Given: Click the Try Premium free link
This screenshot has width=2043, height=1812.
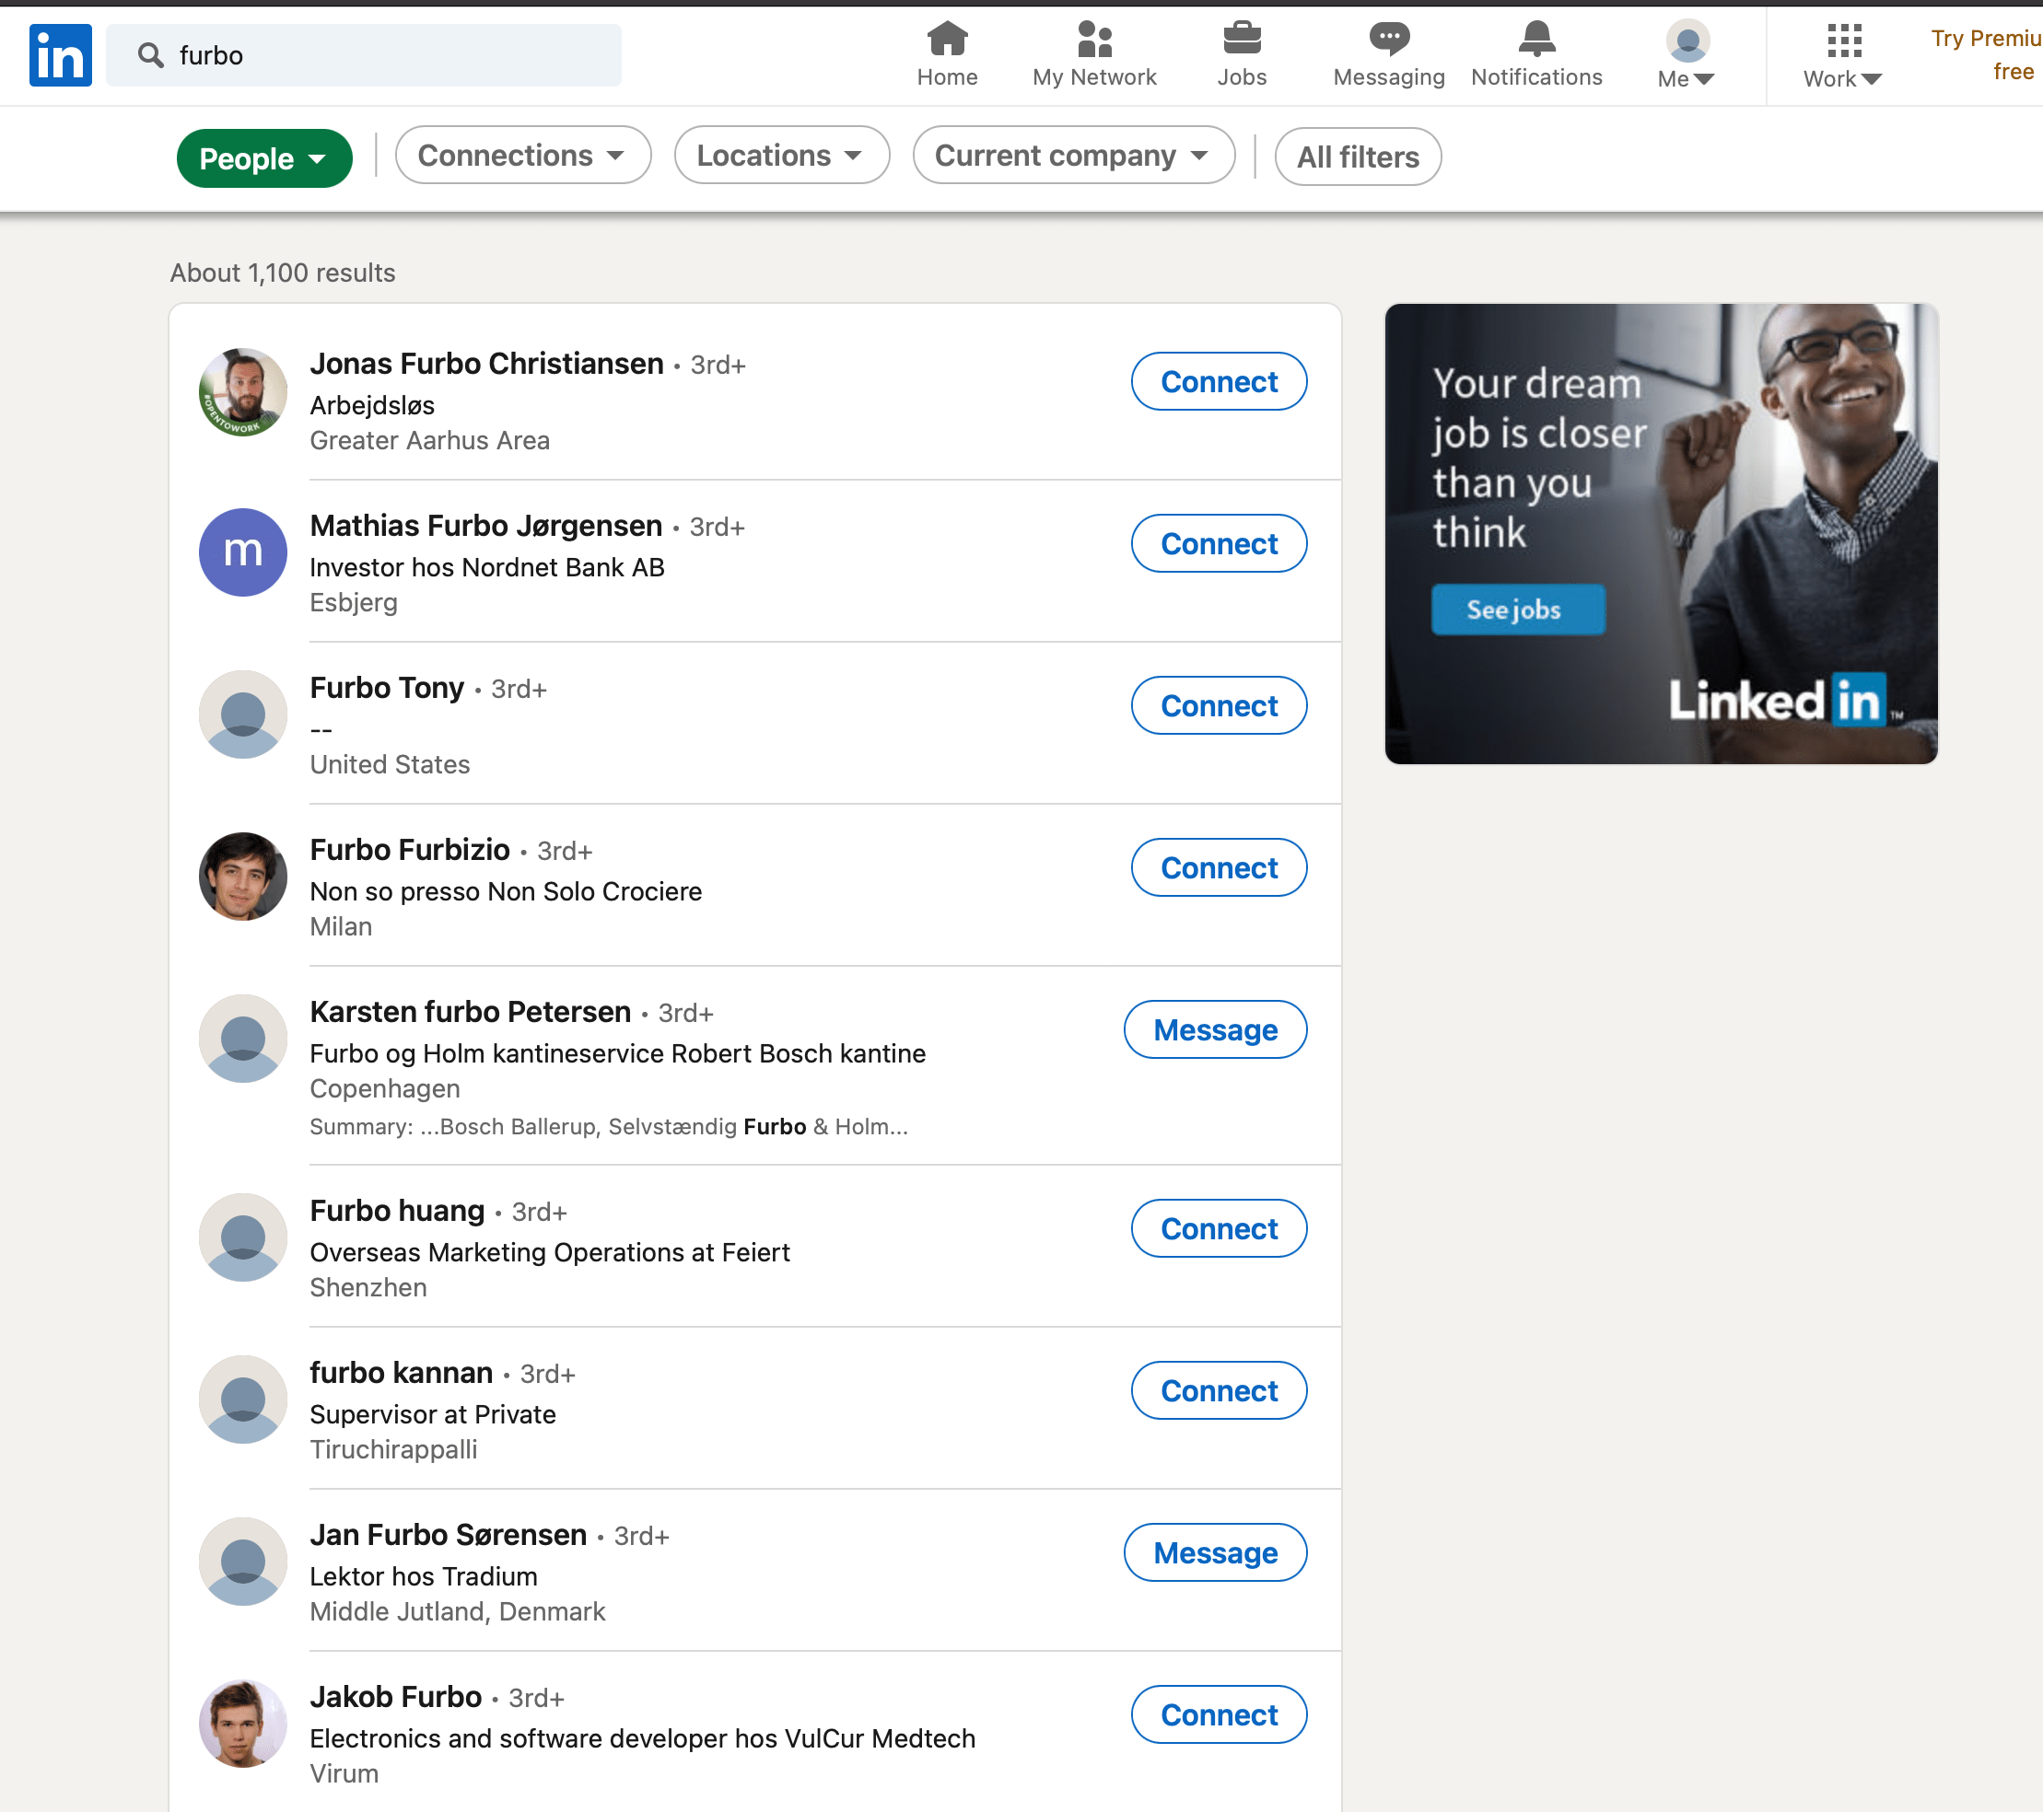Looking at the screenshot, I should (1987, 55).
